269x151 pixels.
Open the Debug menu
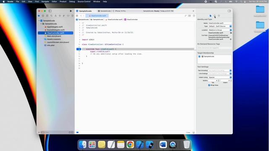[x=72, y=2]
